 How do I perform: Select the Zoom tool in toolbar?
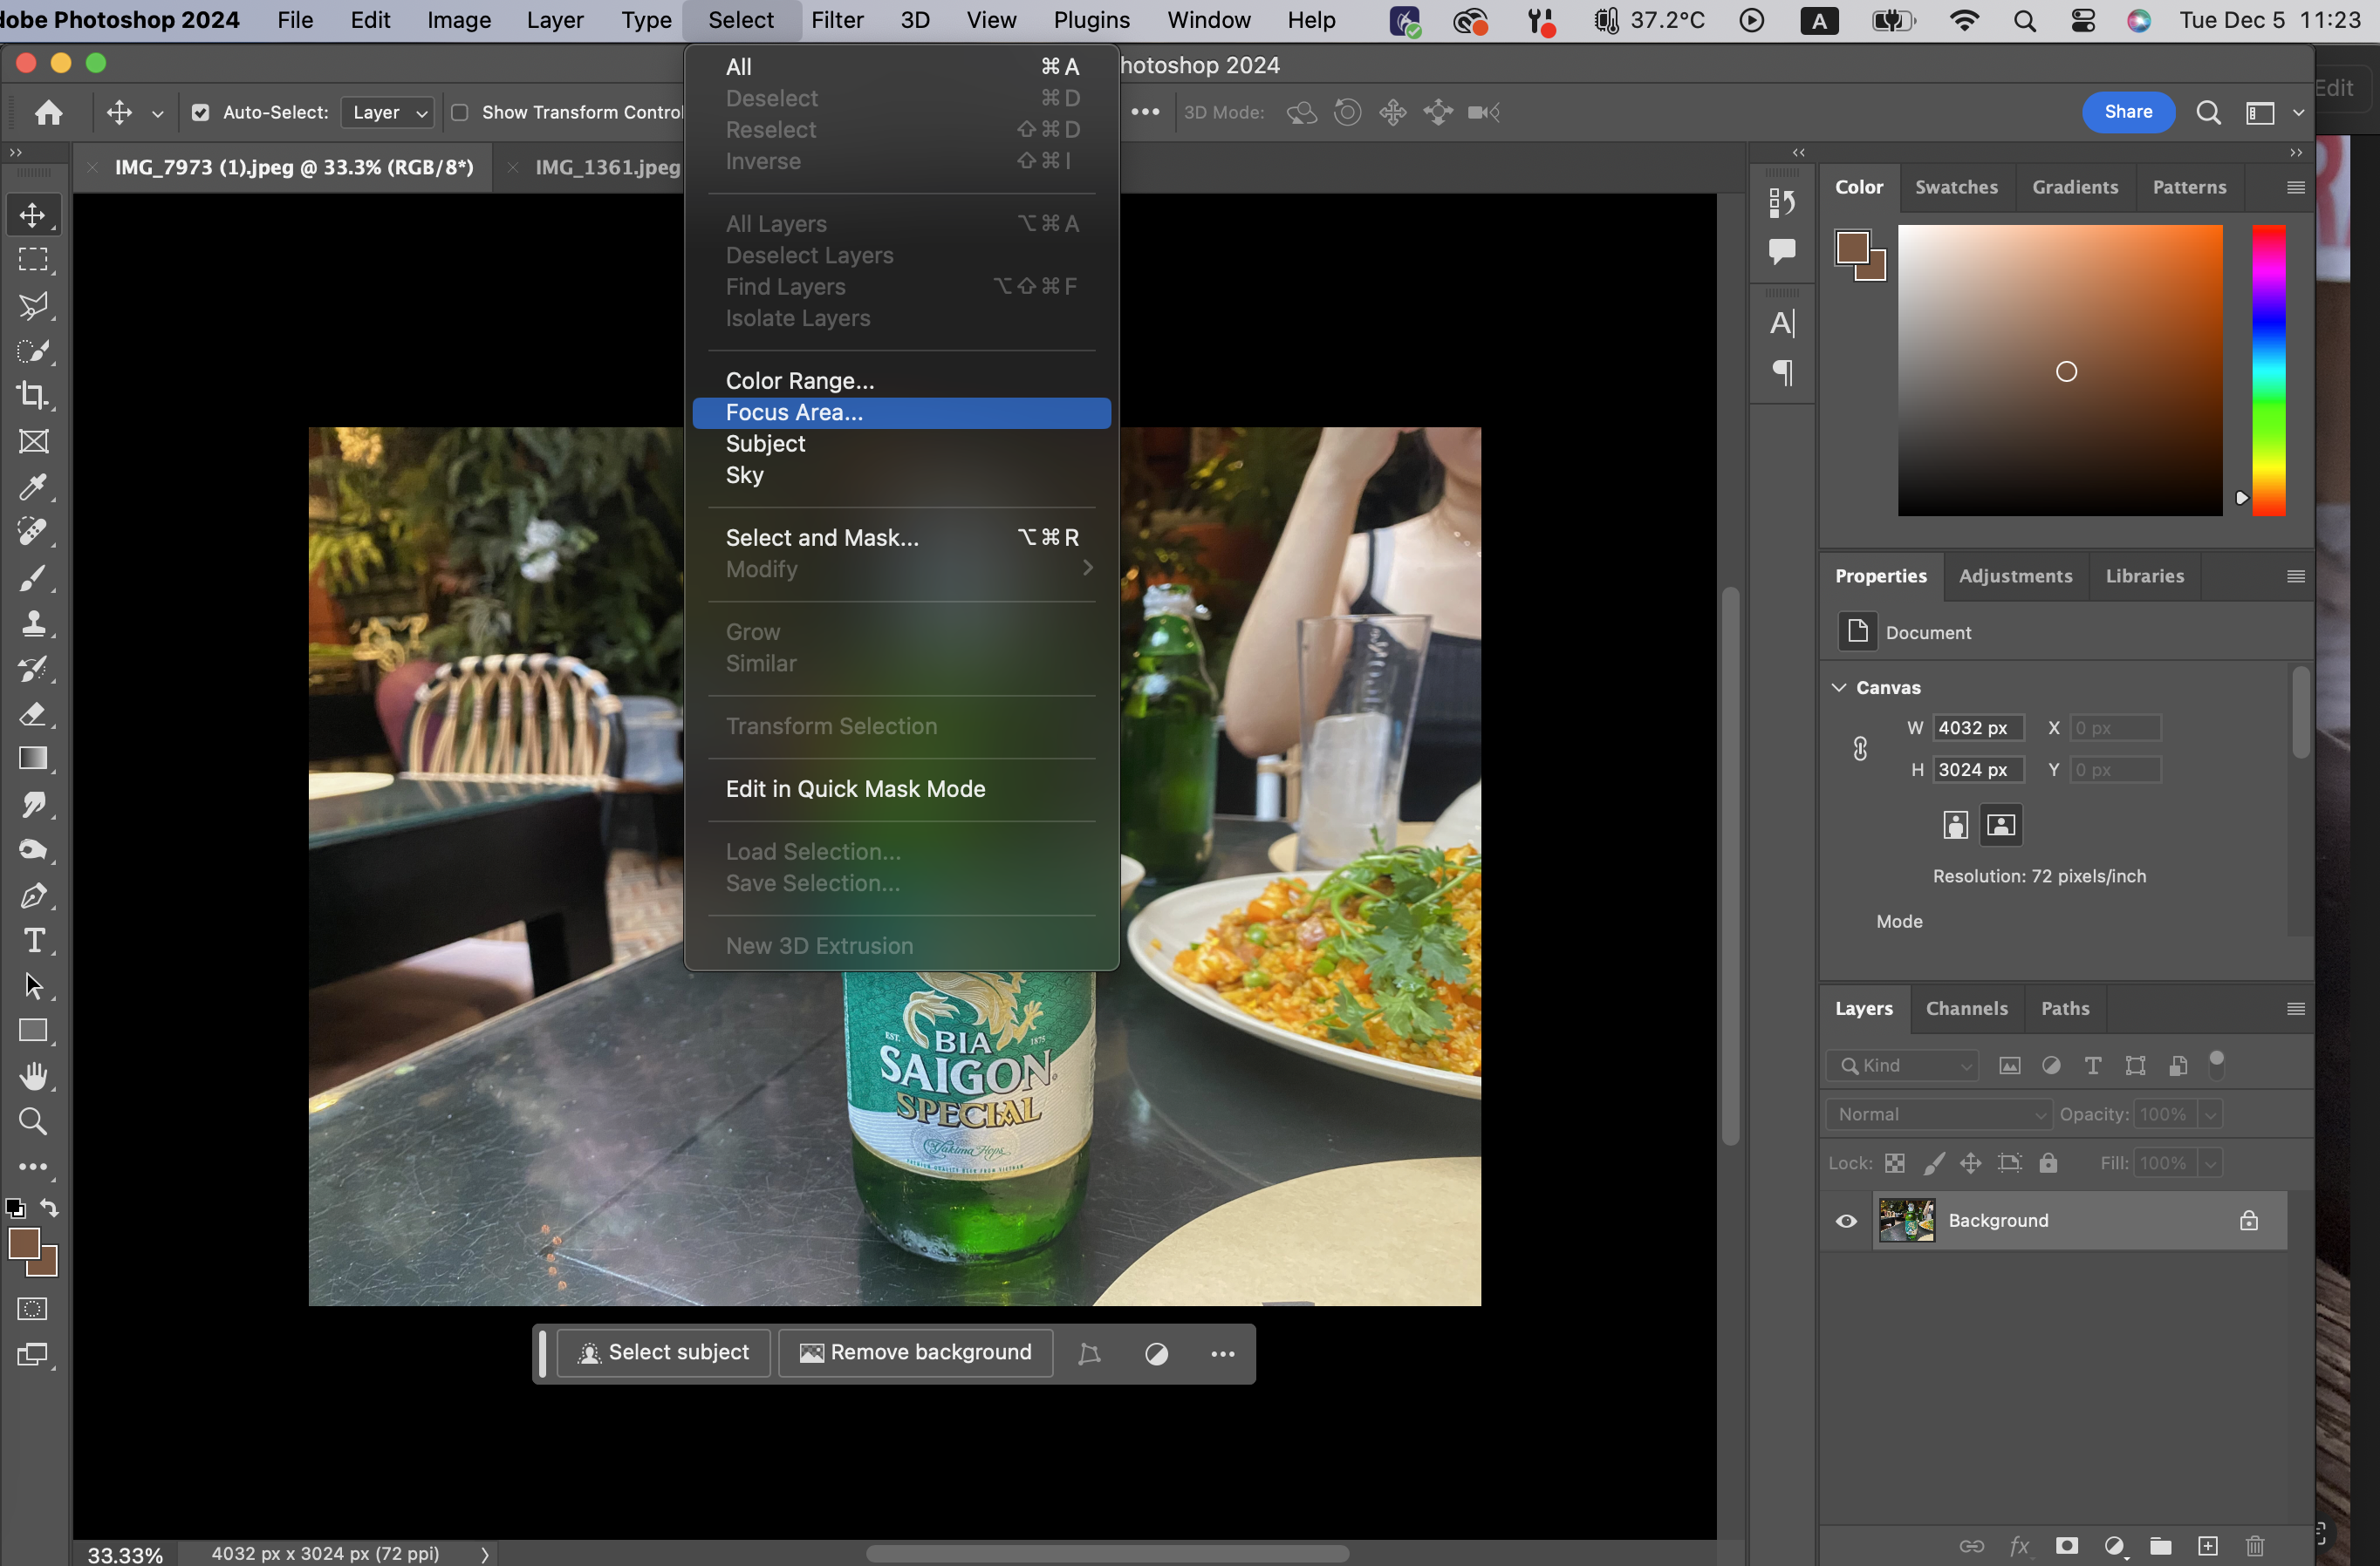[x=33, y=1121]
